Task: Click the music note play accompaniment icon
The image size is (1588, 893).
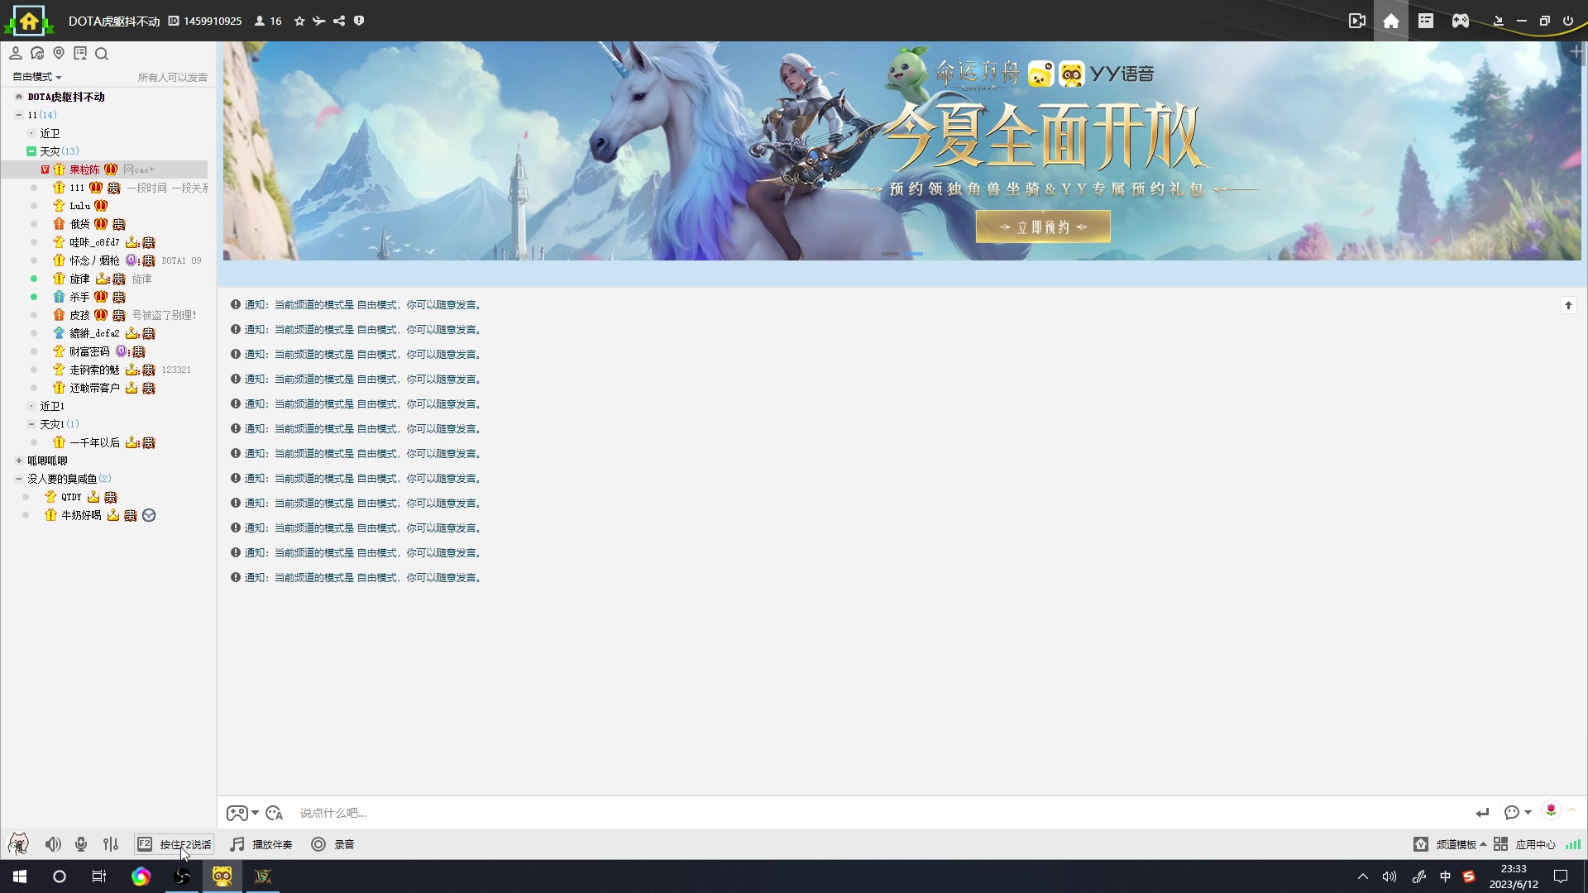Action: tap(237, 844)
